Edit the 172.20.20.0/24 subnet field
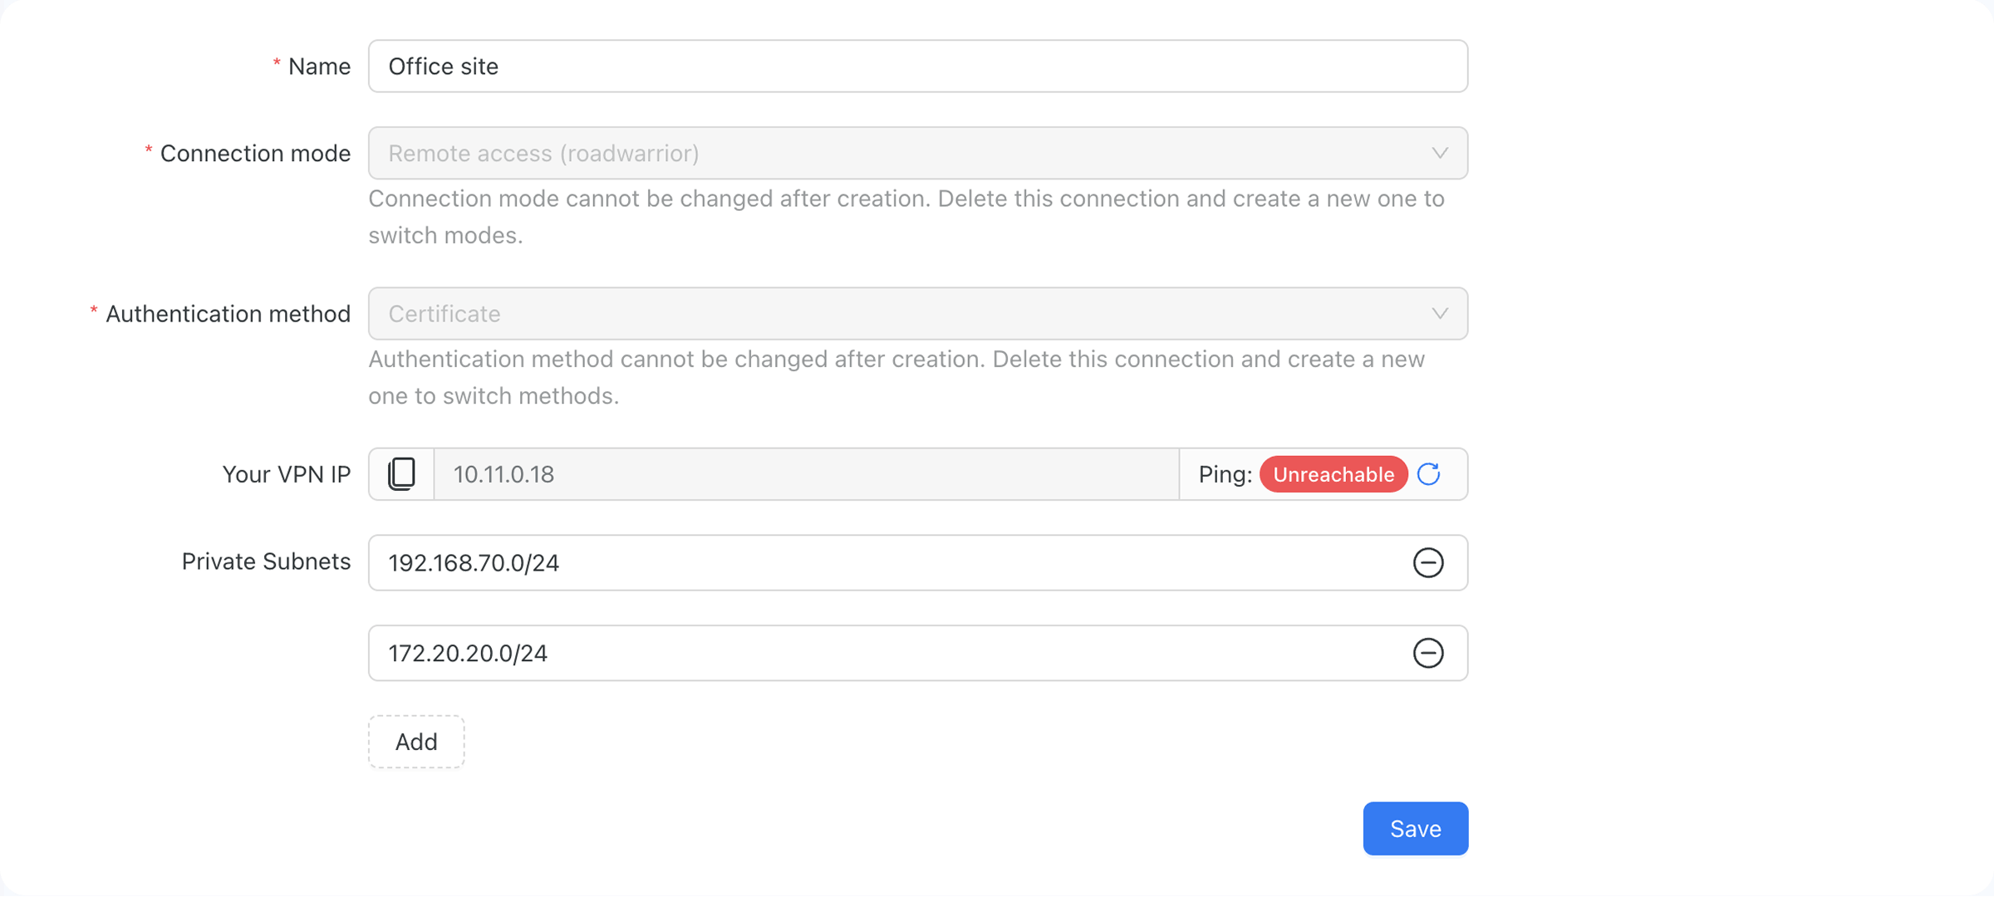This screenshot has width=1994, height=897. click(918, 653)
